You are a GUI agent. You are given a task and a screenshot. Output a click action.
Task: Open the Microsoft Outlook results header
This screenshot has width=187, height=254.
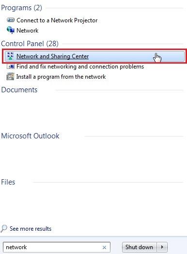point(30,136)
